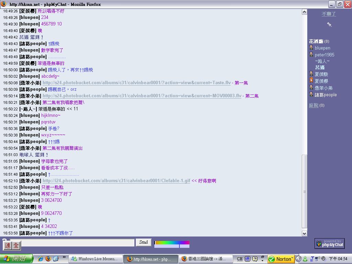Open the Clefable-1.gif photobucket link

116,181
